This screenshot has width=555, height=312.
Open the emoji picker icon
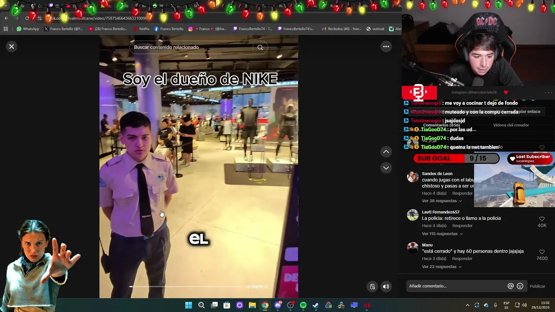(520, 286)
